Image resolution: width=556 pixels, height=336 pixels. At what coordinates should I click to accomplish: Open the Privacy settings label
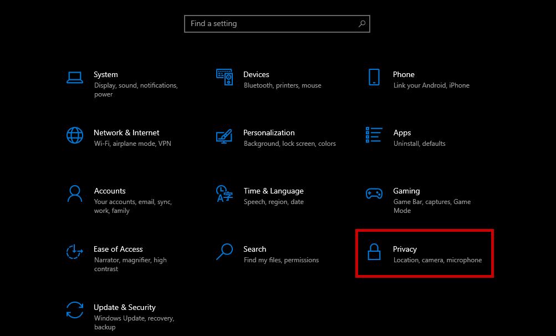click(405, 249)
